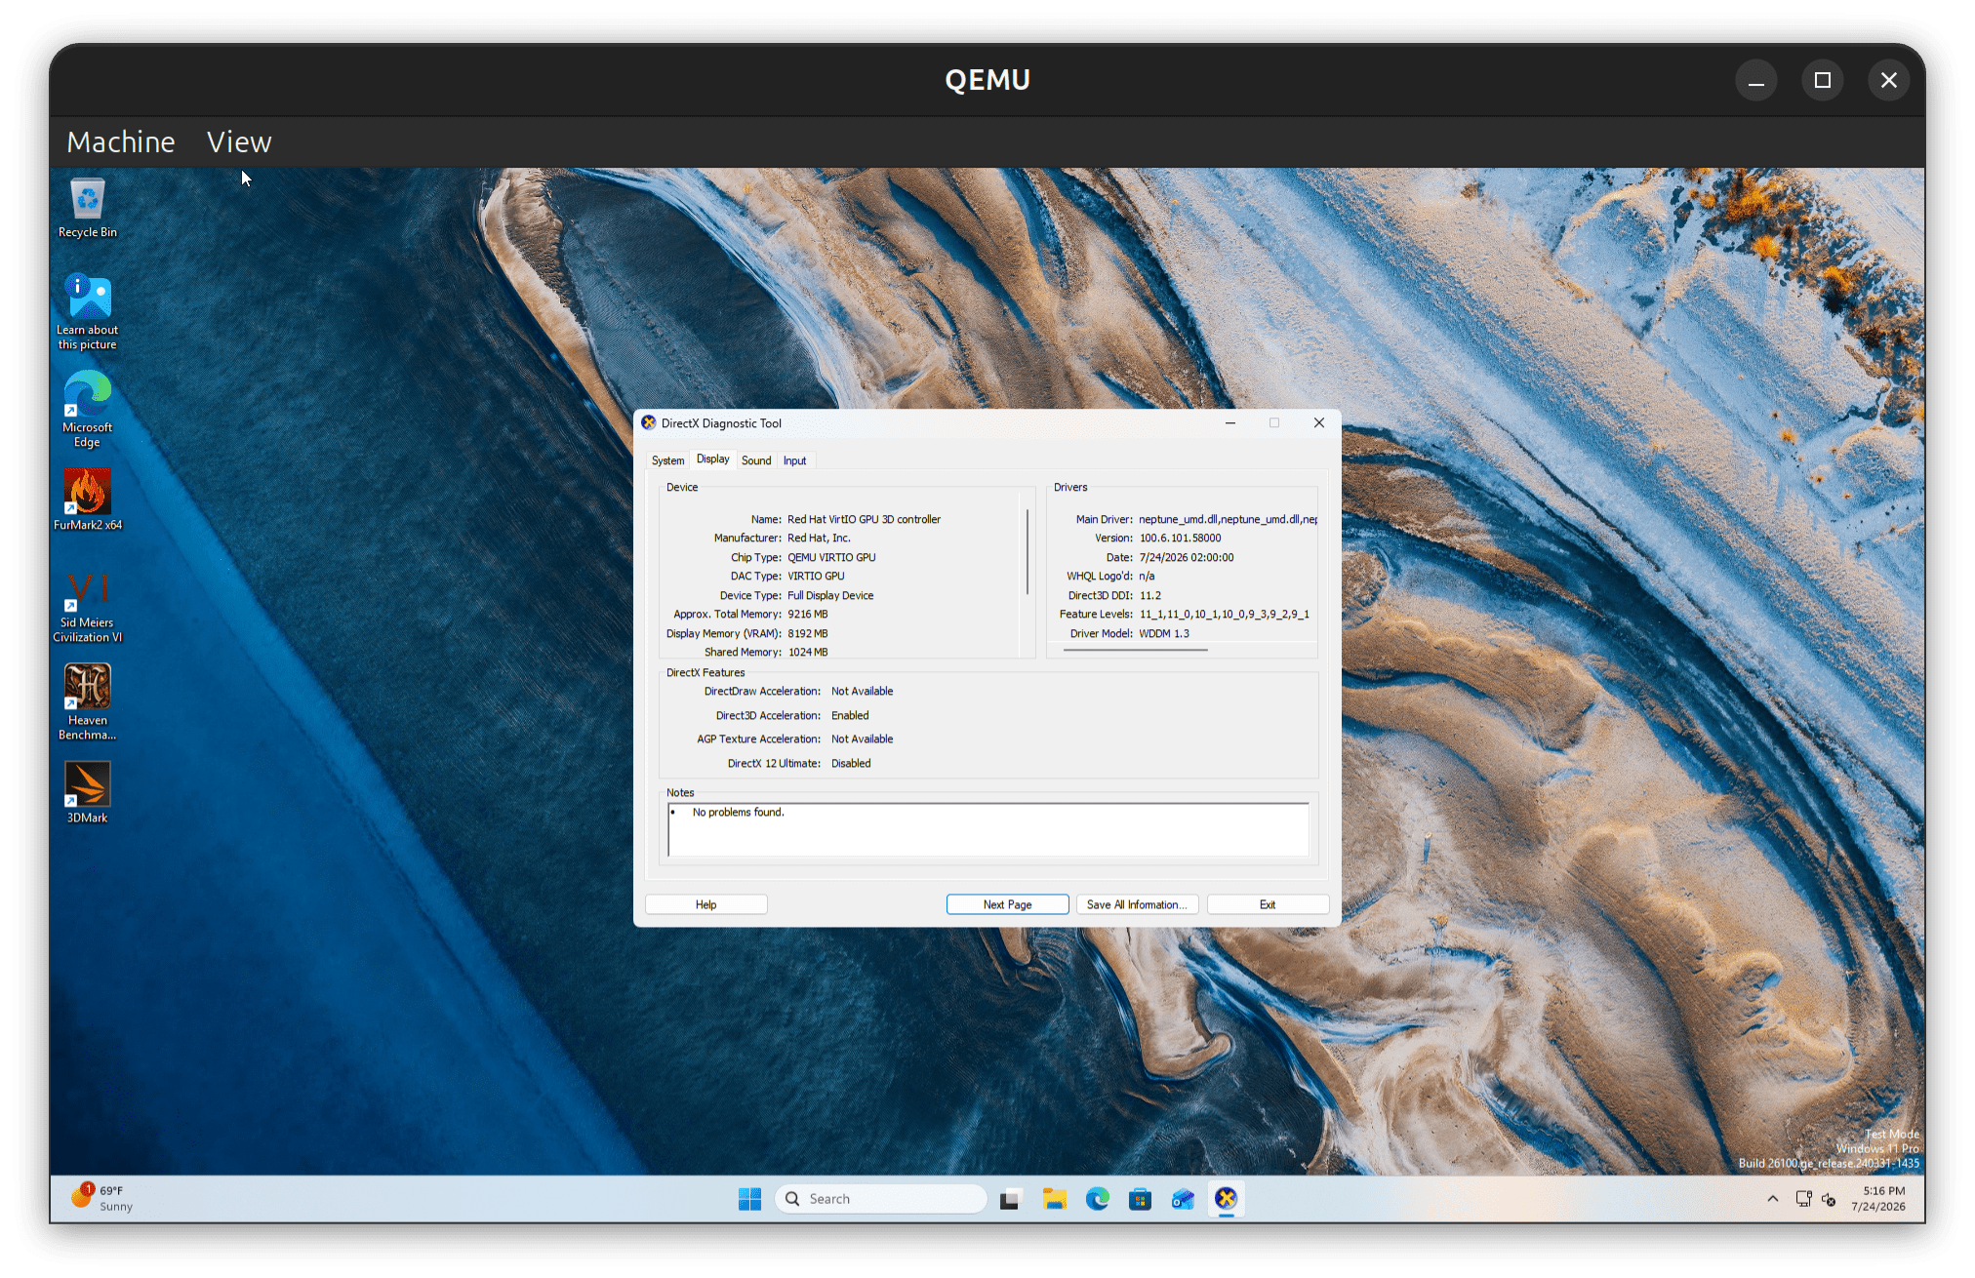1975x1278 pixels.
Task: Switch to the System tab
Action: tap(667, 460)
